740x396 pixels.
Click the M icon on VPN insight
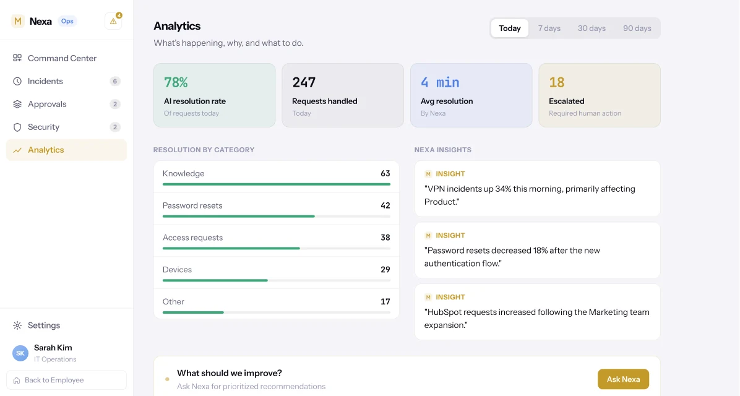click(428, 174)
